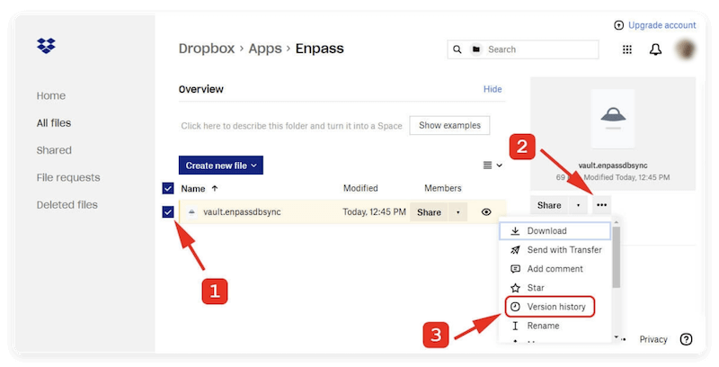Viewport: 719px width, 367px height.
Task: Click the folder scope icon in search
Action: (x=476, y=49)
